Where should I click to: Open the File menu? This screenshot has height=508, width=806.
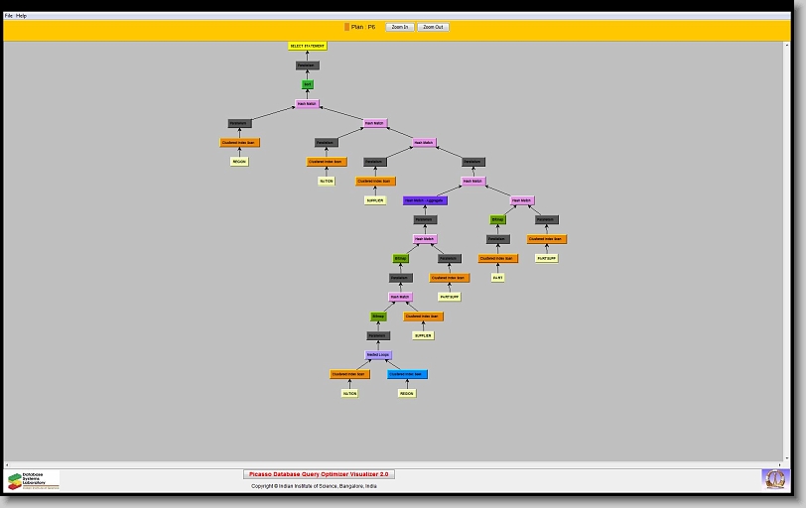9,16
